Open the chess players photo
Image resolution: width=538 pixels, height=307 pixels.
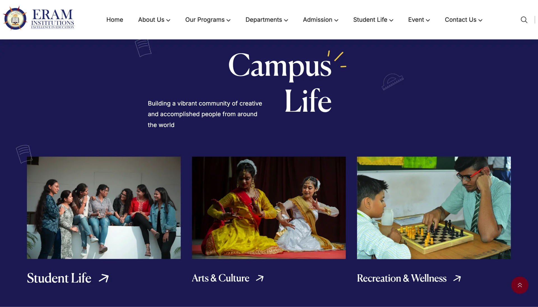434,208
